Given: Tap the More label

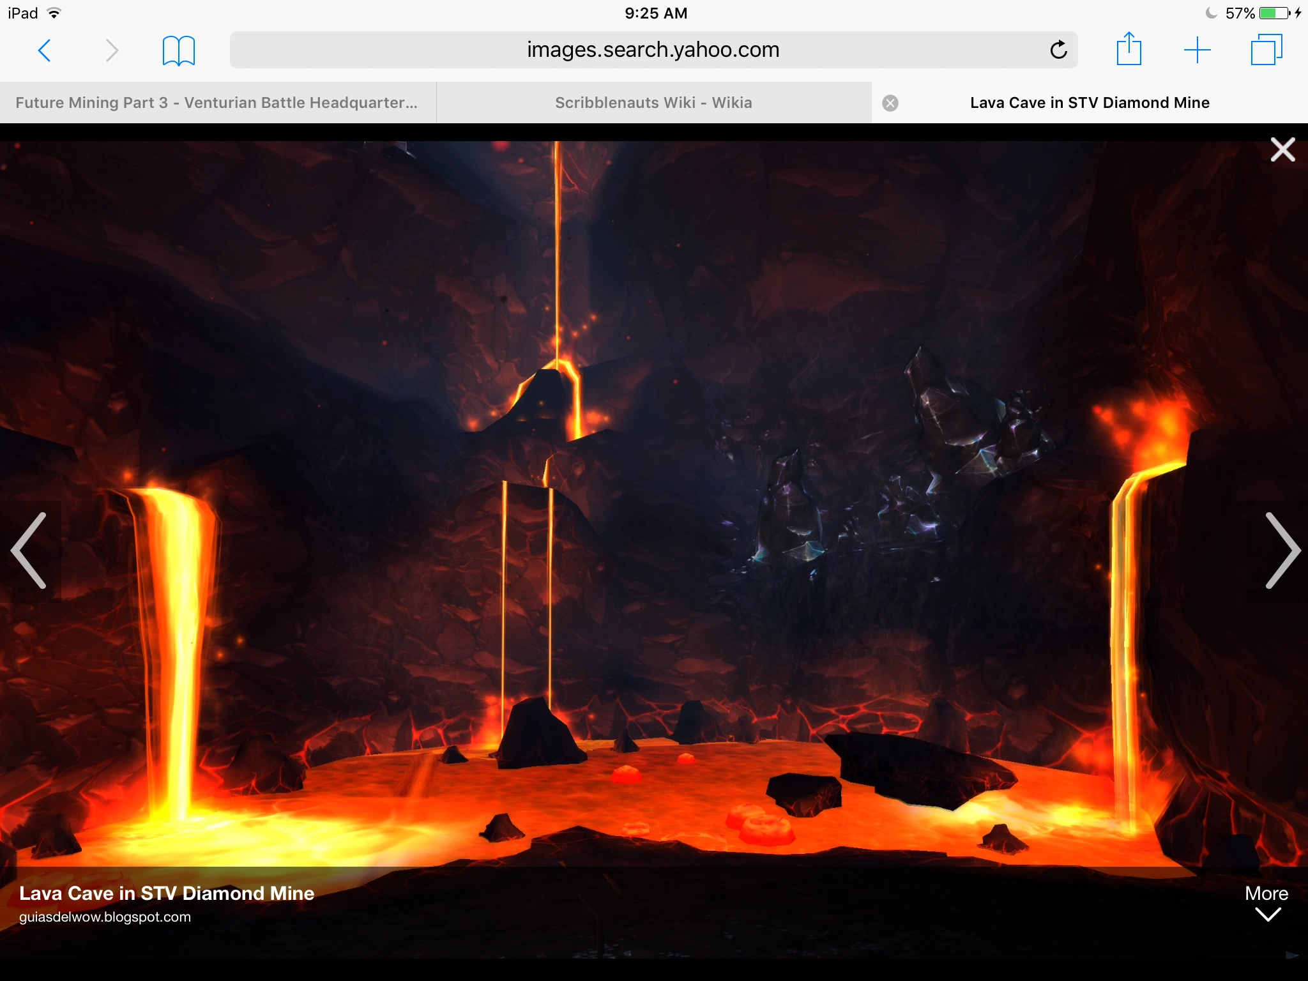Looking at the screenshot, I should point(1266,893).
